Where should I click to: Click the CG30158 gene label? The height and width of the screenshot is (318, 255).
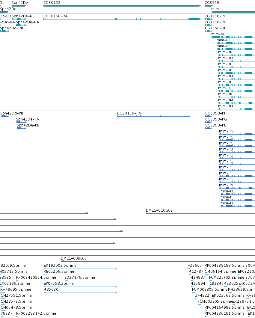click(x=52, y=3)
